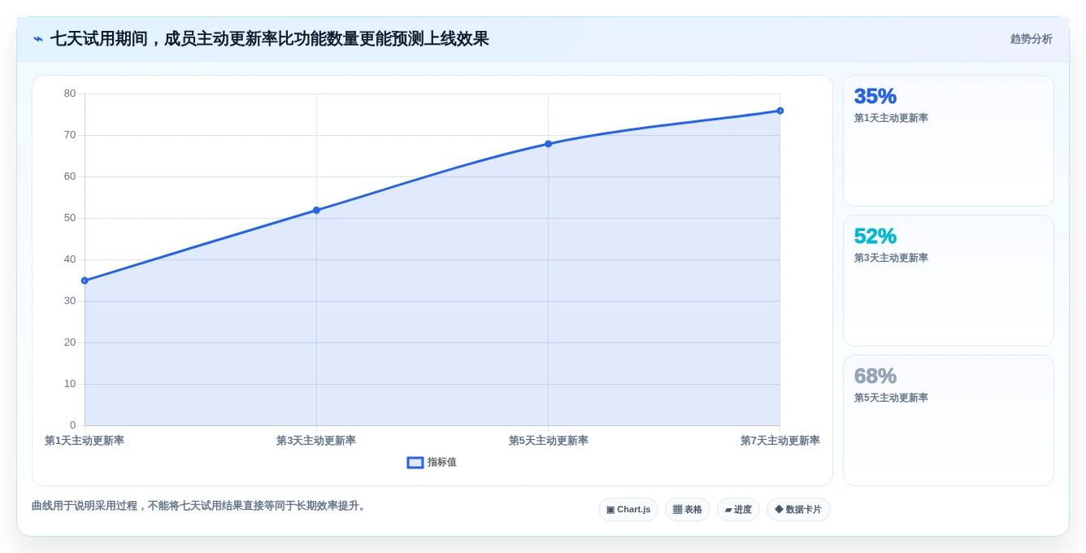Toggle the 指标值 legend item
Viewport: 1086px width, 553px height.
coord(432,462)
